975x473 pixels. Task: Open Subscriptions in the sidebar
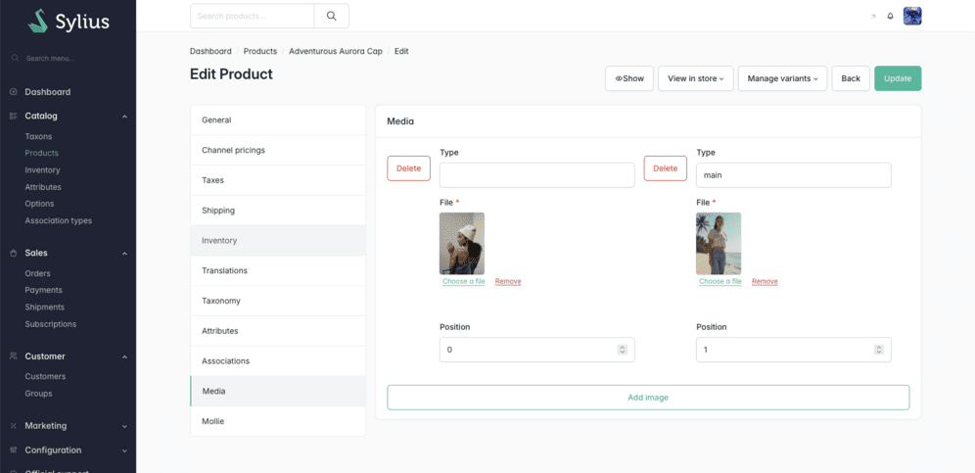click(x=50, y=324)
